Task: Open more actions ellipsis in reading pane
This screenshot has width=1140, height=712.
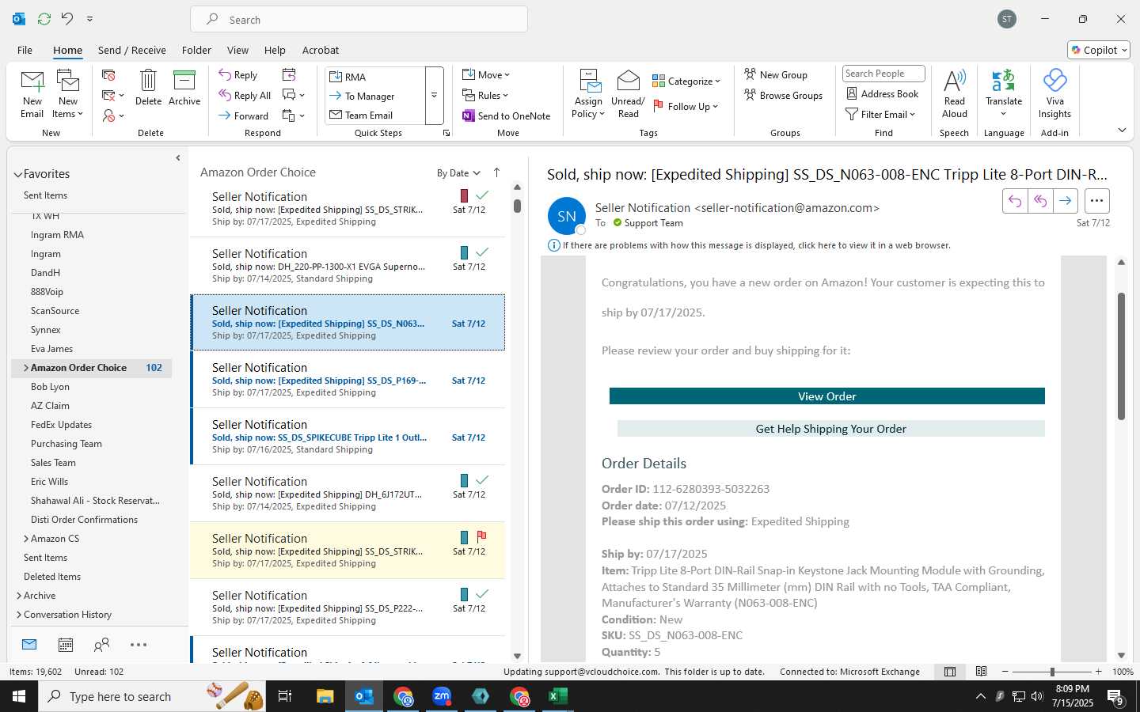Action: coord(1096,201)
